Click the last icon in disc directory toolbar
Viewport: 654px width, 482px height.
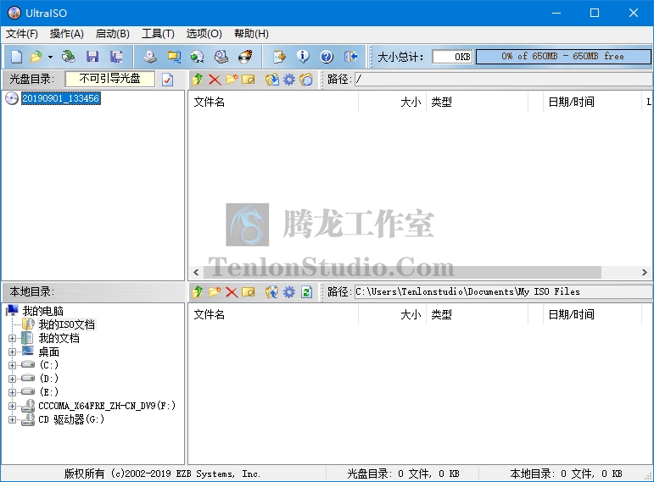pyautogui.click(x=306, y=79)
